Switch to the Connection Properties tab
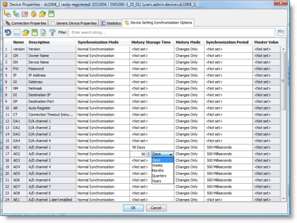This screenshot has height=223, width=297. click(x=25, y=23)
